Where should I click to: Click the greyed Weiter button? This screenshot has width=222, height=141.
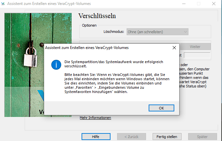195,47
